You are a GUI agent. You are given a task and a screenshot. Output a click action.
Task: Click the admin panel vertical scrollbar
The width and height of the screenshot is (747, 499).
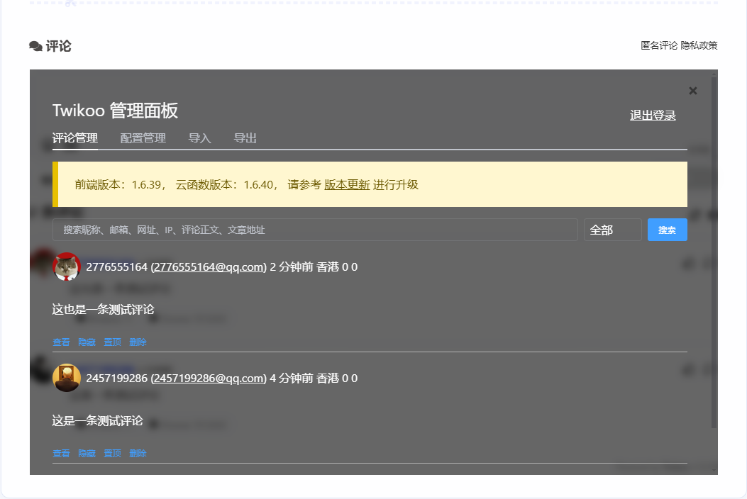(x=714, y=252)
